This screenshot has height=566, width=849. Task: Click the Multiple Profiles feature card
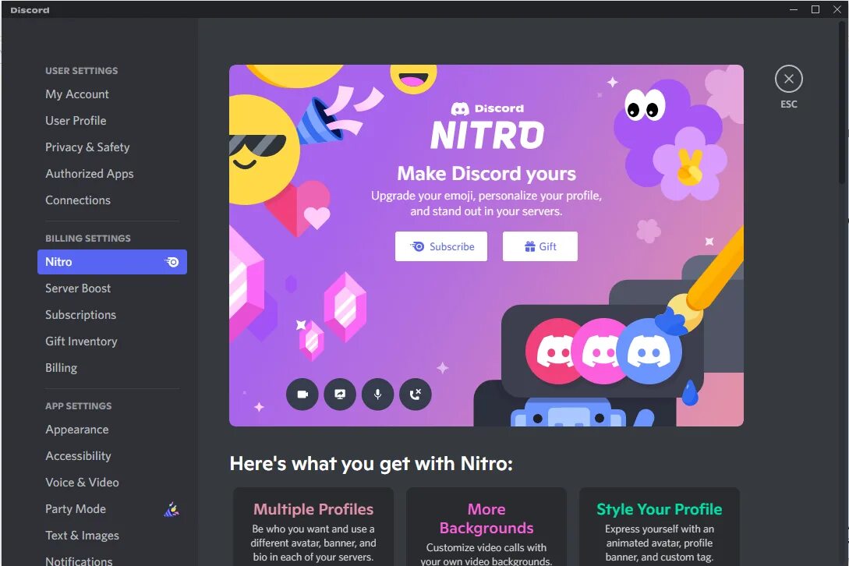click(x=313, y=527)
